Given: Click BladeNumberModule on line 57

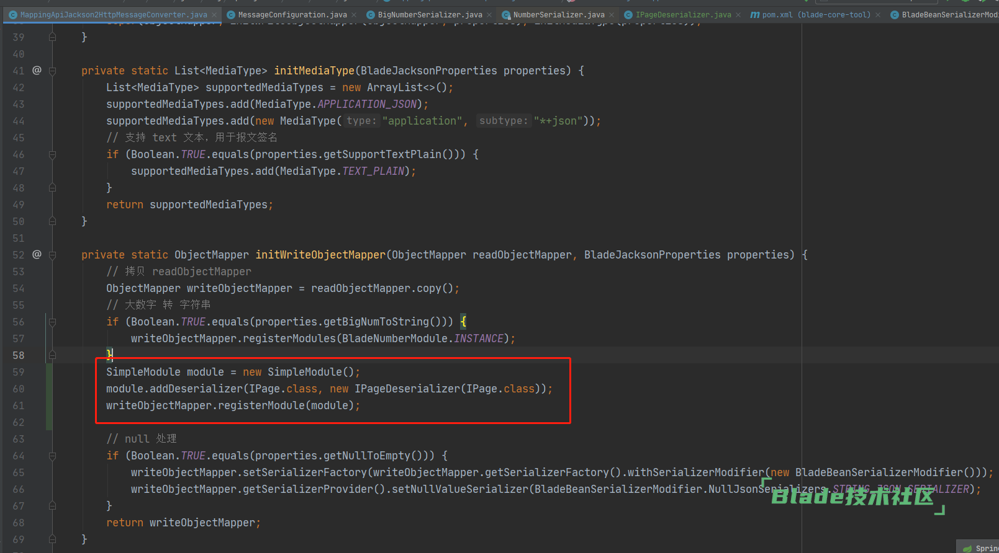Looking at the screenshot, I should click(395, 338).
